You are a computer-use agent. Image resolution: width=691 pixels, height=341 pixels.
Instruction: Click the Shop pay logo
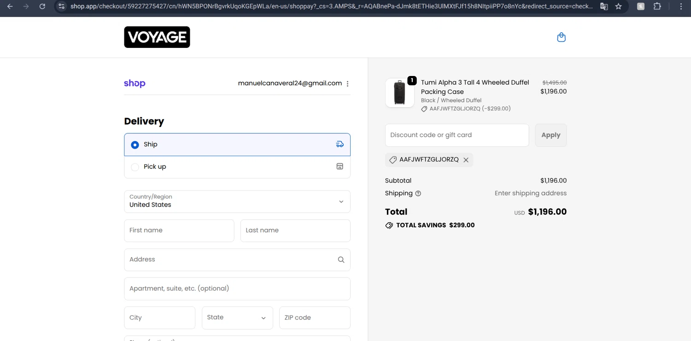(x=135, y=83)
